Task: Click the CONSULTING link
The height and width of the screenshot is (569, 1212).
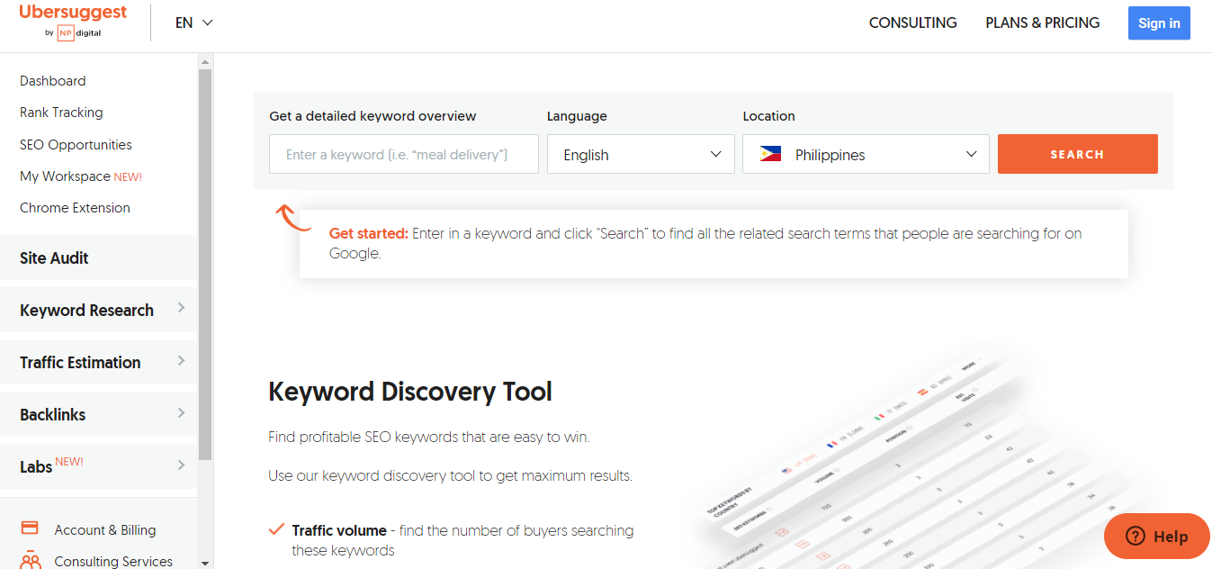Action: click(x=912, y=23)
